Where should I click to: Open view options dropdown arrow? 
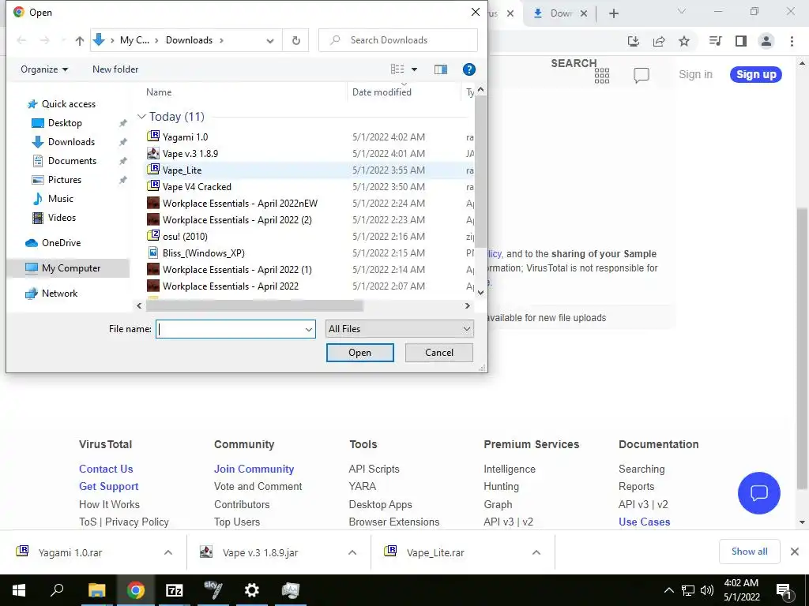click(414, 69)
